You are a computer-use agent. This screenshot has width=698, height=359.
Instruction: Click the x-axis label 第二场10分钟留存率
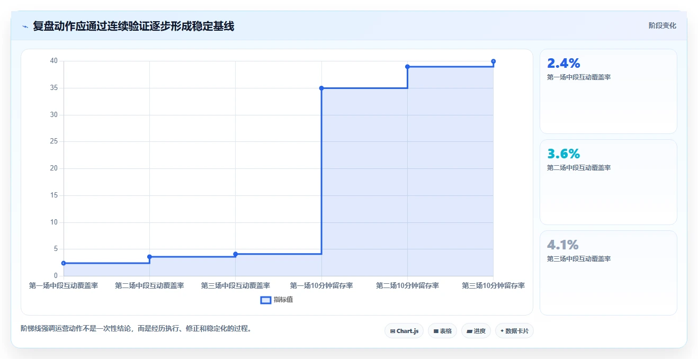407,286
